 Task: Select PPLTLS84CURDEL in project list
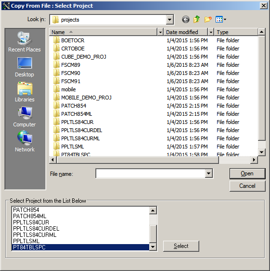(x=36, y=229)
